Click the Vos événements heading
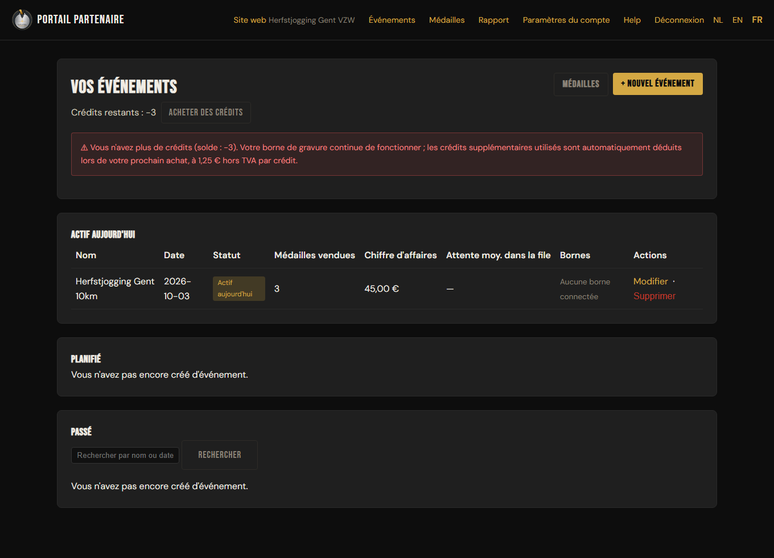The height and width of the screenshot is (558, 774). click(x=124, y=86)
